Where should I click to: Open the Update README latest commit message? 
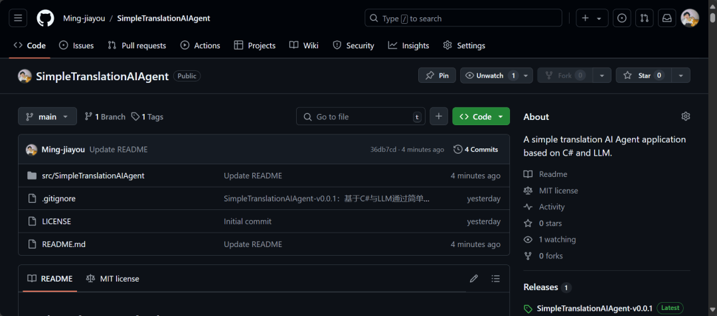[x=118, y=149]
